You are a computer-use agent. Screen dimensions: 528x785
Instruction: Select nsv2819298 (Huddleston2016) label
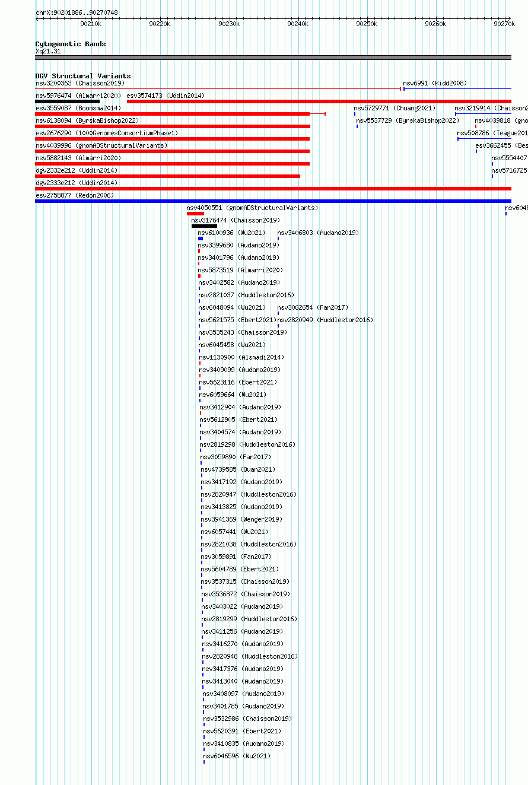click(x=247, y=444)
